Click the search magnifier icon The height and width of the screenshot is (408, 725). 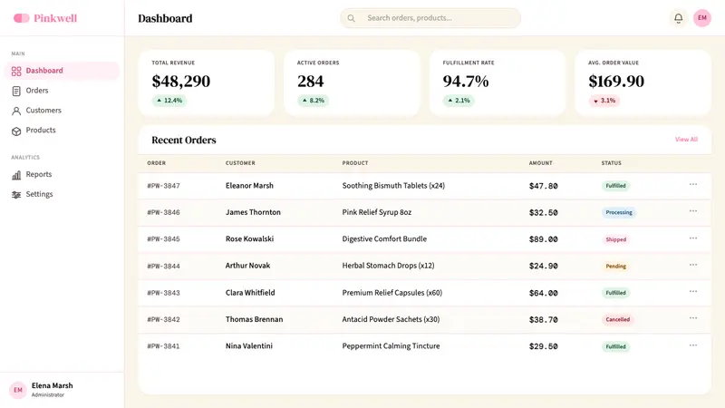click(352, 18)
